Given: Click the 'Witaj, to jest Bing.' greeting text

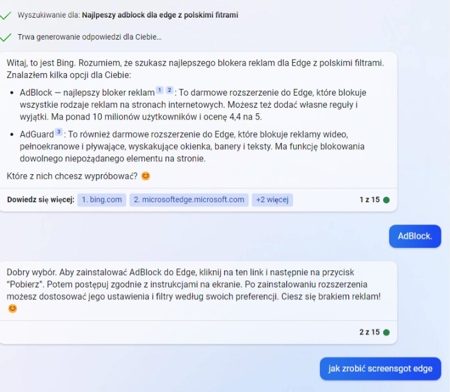Looking at the screenshot, I should point(41,63).
